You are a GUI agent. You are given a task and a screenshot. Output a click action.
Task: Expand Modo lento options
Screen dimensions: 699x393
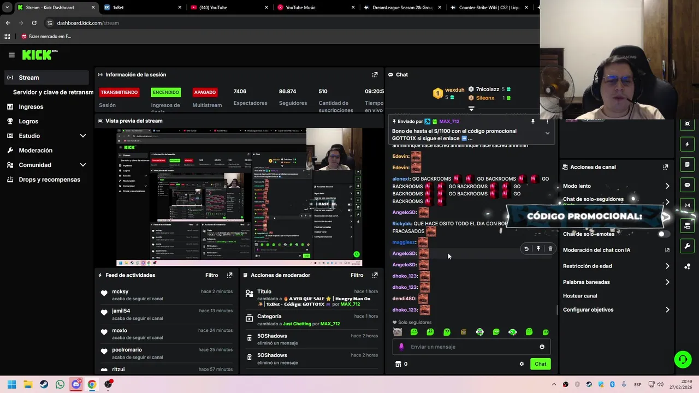667,186
